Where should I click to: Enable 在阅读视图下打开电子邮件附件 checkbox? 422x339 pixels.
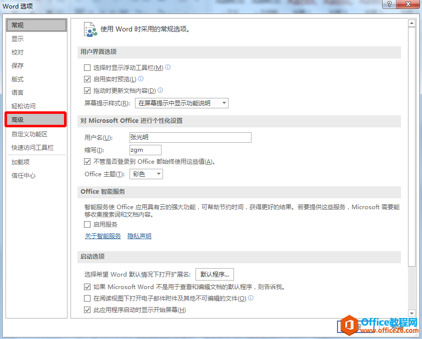(87, 299)
